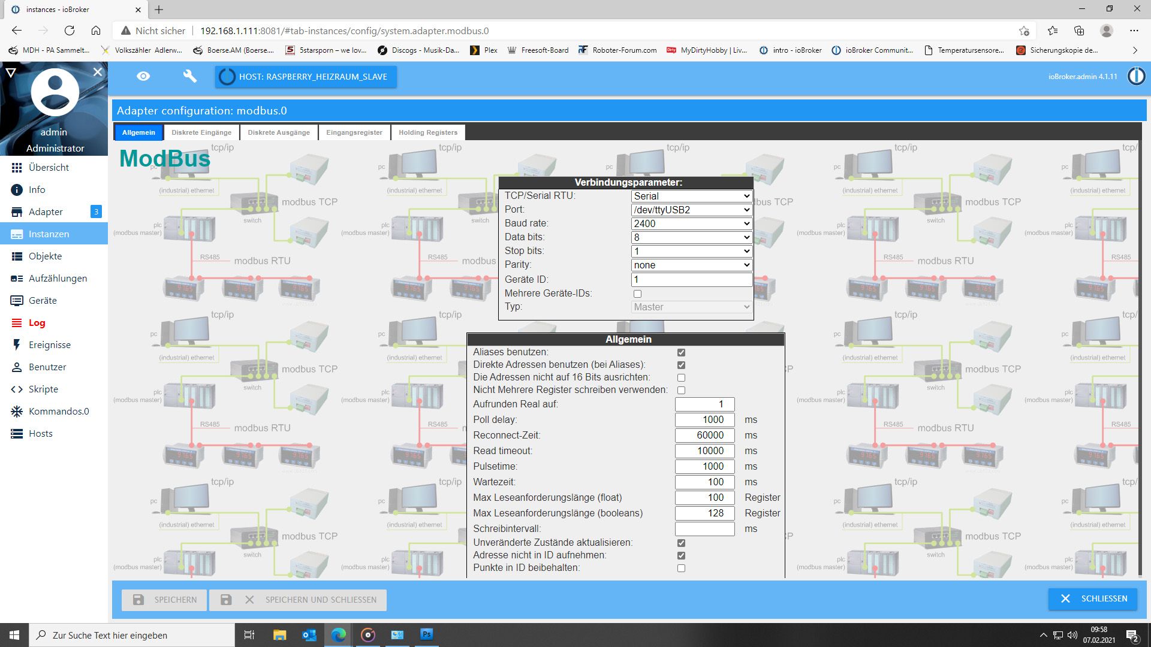
Task: Switch to Holding Registers tab
Action: [427, 132]
